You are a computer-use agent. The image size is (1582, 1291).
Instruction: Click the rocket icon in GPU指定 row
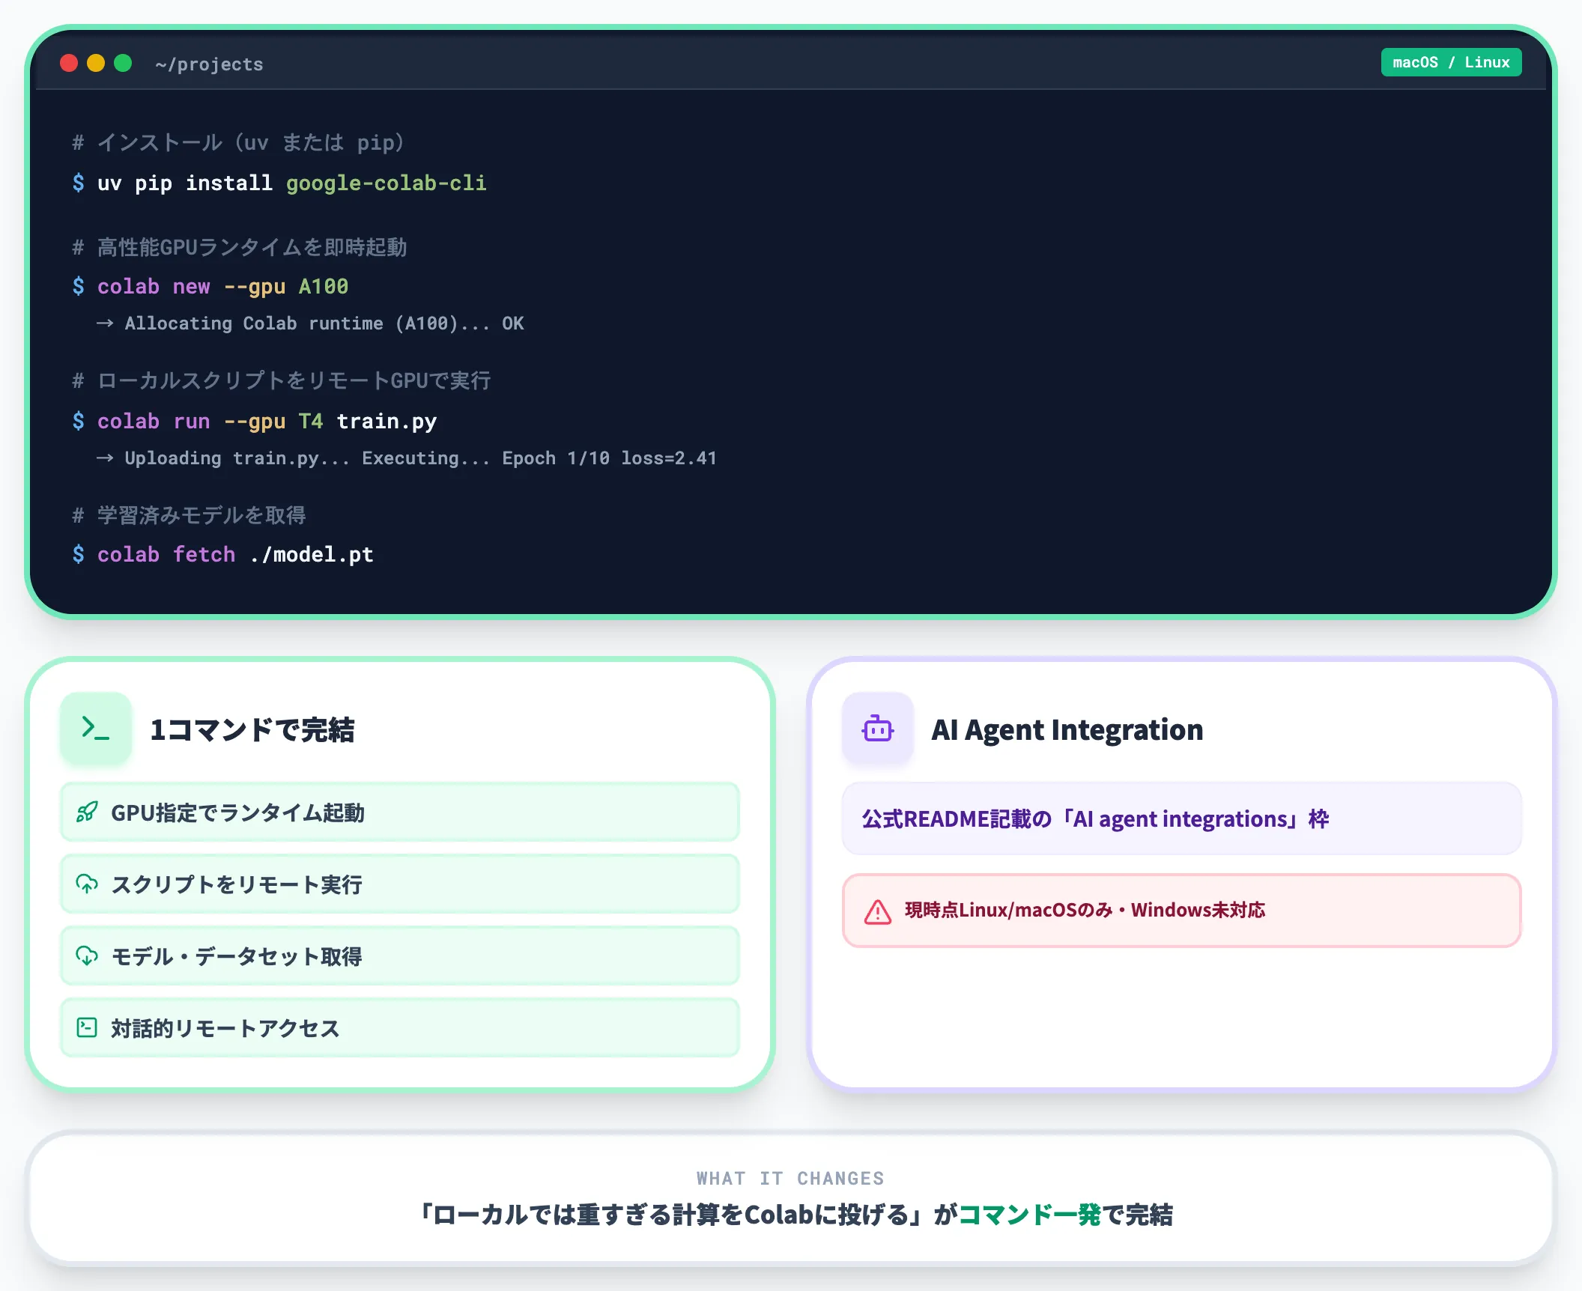click(87, 812)
